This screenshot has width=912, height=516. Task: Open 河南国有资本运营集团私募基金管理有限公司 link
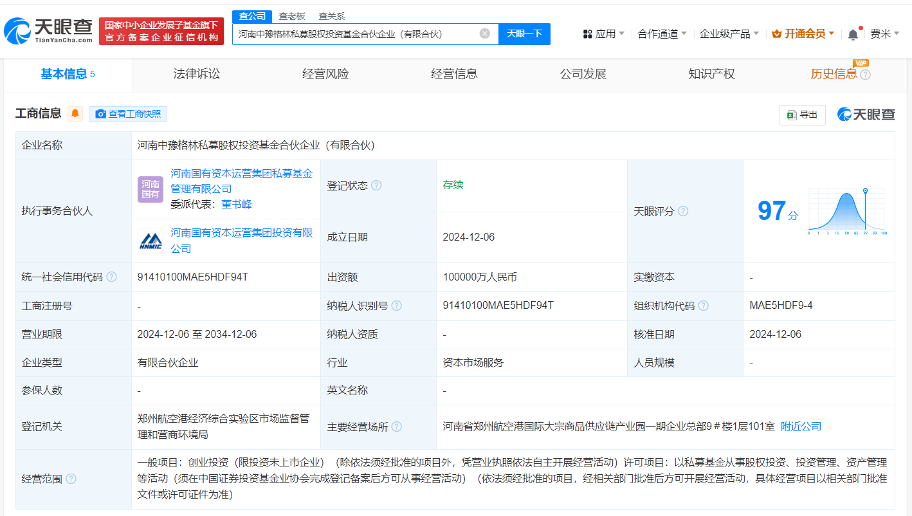coord(241,181)
